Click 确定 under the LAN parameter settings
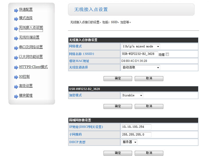This screenshot has width=218, height=159. click(118, 153)
